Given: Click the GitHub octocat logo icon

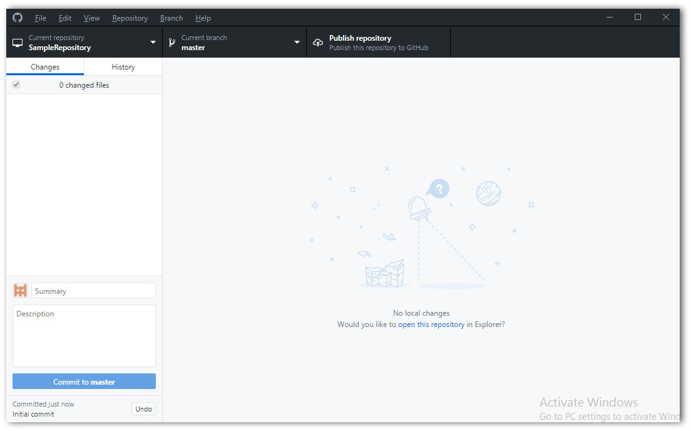Looking at the screenshot, I should (x=18, y=18).
